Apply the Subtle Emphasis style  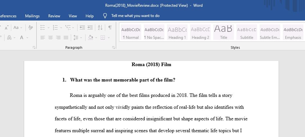(x=270, y=32)
